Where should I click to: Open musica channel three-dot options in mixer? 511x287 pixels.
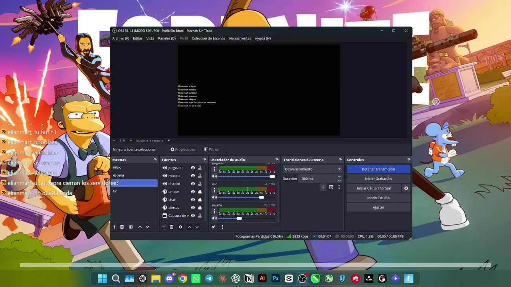click(214, 211)
